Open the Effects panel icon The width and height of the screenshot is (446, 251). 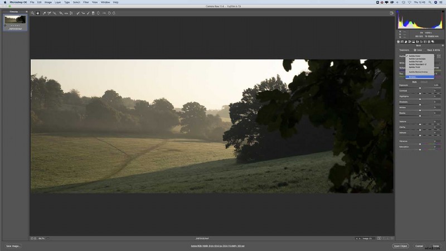click(x=421, y=42)
